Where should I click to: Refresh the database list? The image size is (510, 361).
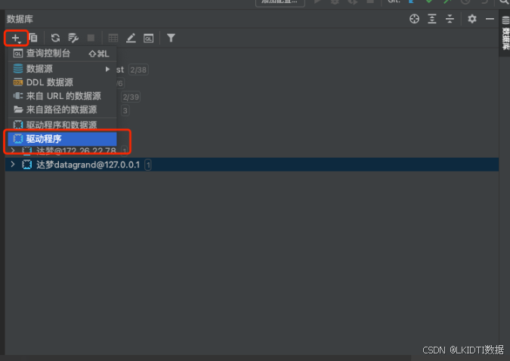click(x=55, y=38)
